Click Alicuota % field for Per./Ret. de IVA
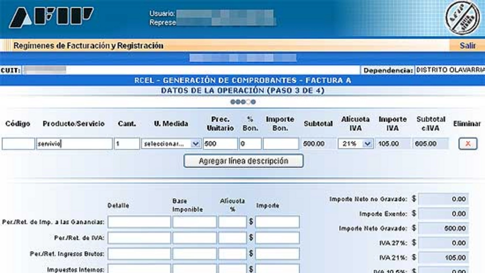 [x=232, y=238]
